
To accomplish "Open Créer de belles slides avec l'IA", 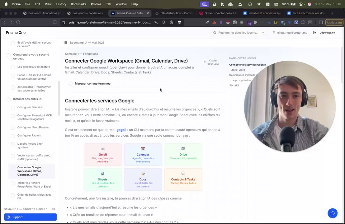I will (34, 197).
